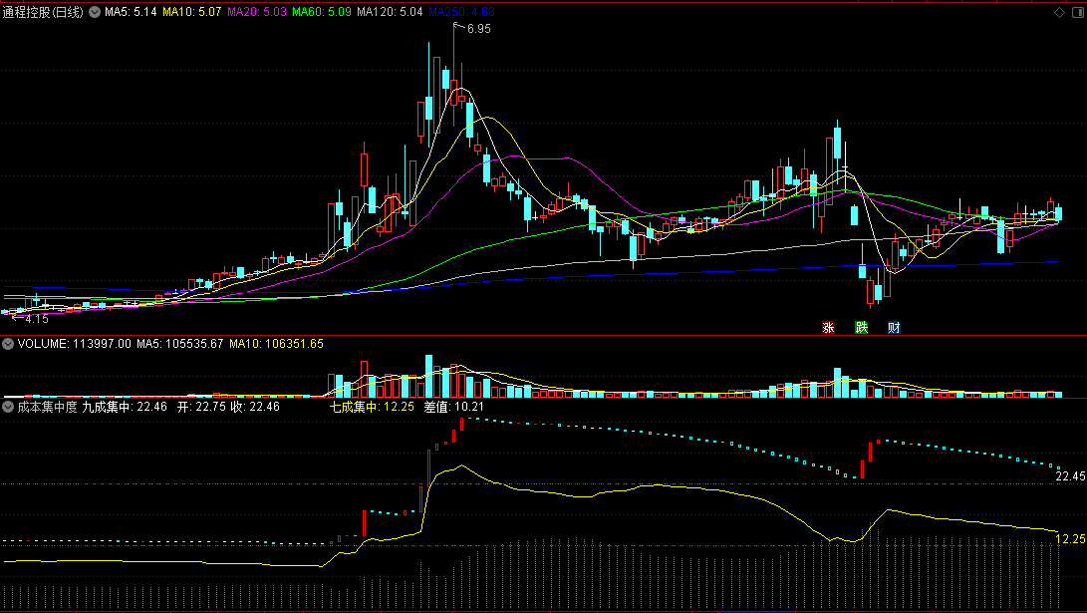Select the green MA60: 5.09 label
Screen dimensions: 1087x613
pos(322,12)
